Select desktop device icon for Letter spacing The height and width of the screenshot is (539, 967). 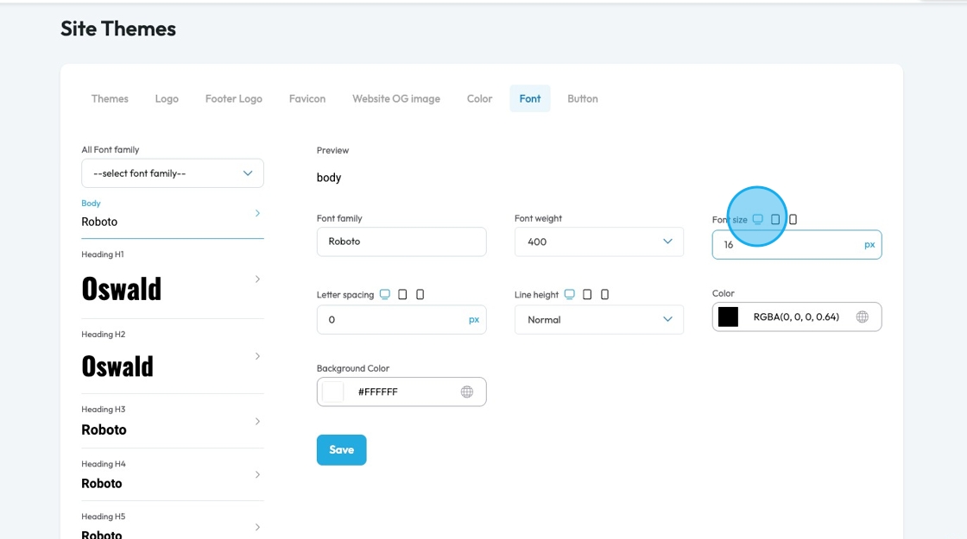coord(385,294)
